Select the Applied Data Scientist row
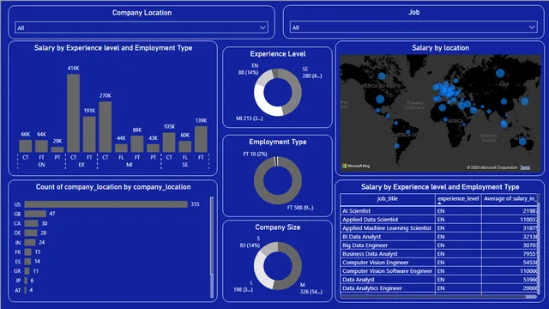The height and width of the screenshot is (309, 549). [x=438, y=220]
